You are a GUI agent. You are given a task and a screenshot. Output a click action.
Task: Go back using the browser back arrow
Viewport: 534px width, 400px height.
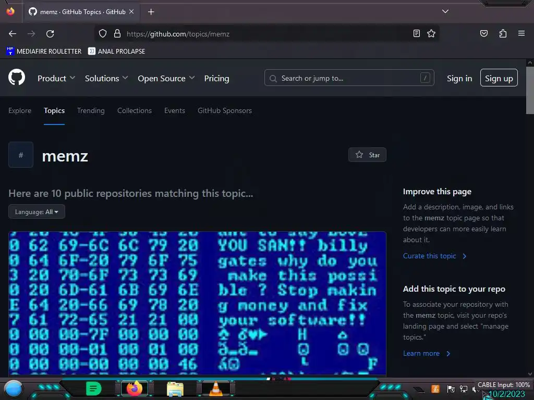(x=13, y=34)
